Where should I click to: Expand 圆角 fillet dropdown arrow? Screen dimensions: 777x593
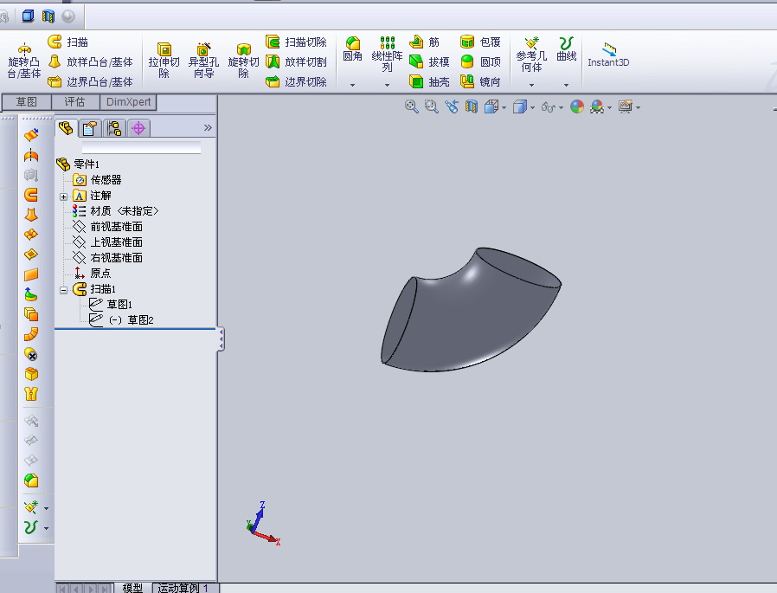click(x=352, y=86)
